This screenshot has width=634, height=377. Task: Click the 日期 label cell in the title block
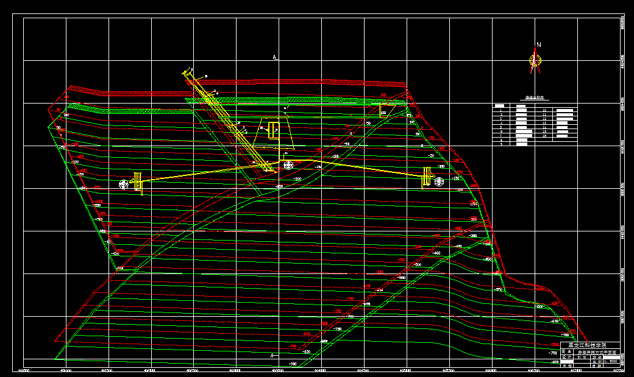[x=596, y=365]
